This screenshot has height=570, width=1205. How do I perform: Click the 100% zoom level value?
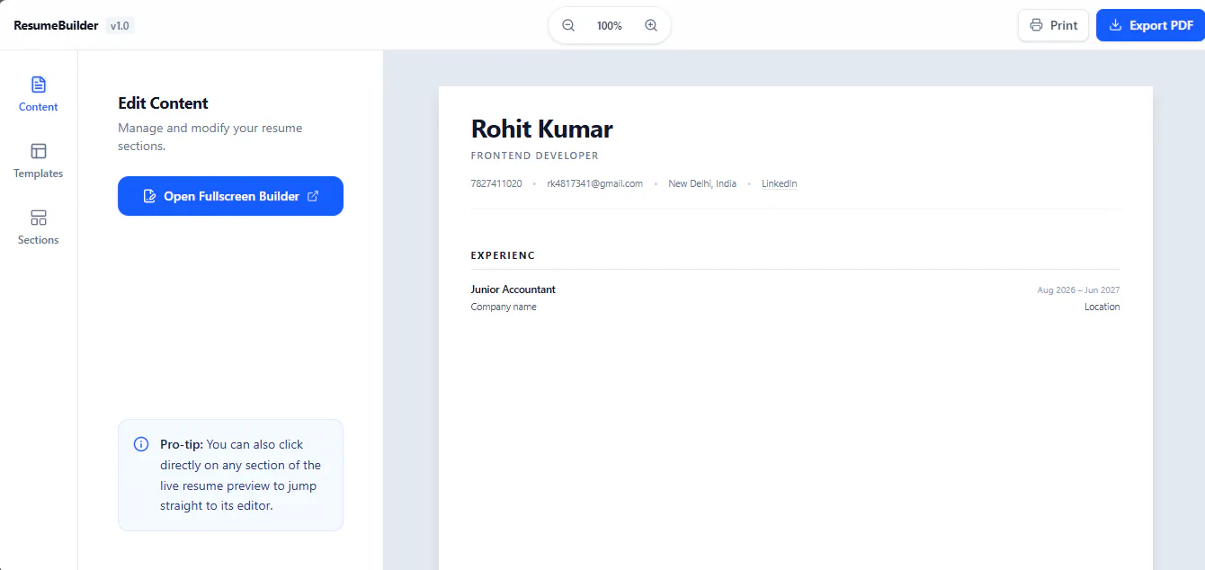pos(610,26)
